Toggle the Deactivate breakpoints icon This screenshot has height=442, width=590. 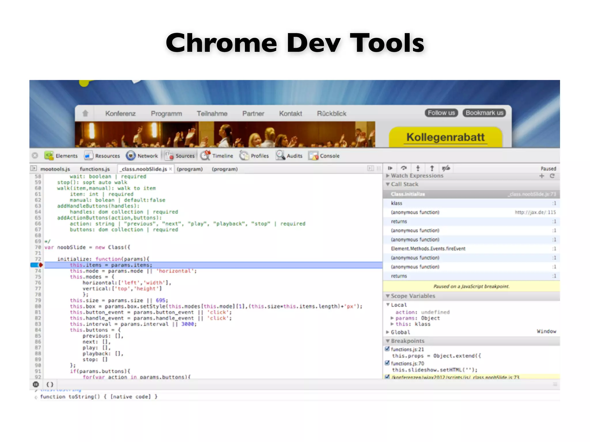point(446,168)
